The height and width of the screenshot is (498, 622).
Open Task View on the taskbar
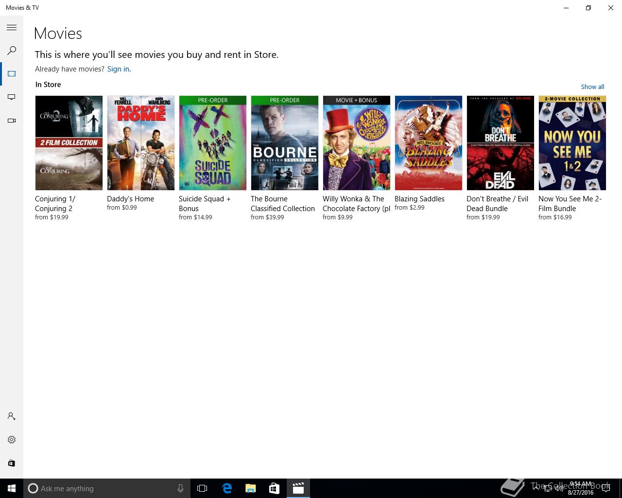[x=202, y=488]
